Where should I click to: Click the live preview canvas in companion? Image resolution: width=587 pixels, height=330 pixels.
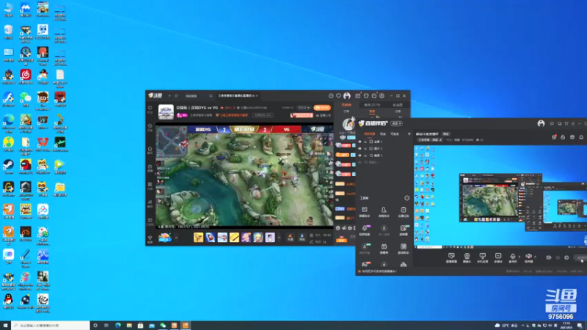point(500,197)
